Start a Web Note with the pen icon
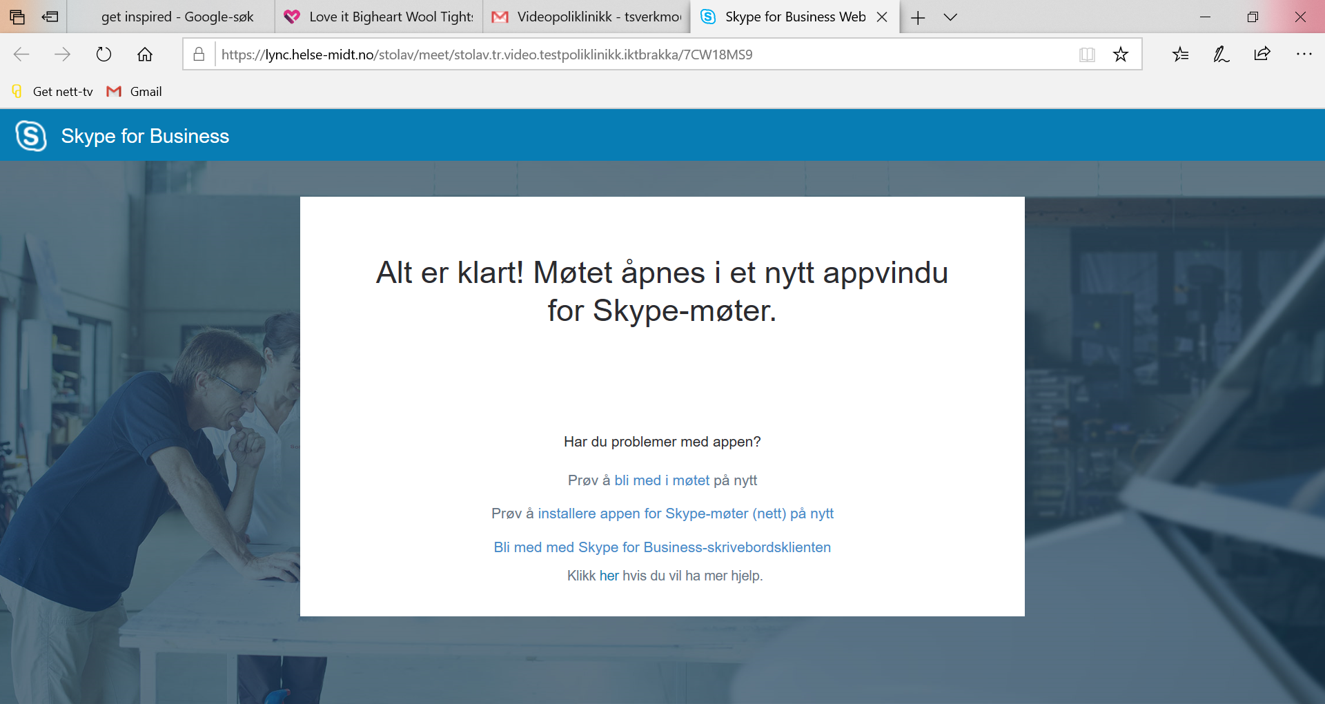 click(1221, 54)
